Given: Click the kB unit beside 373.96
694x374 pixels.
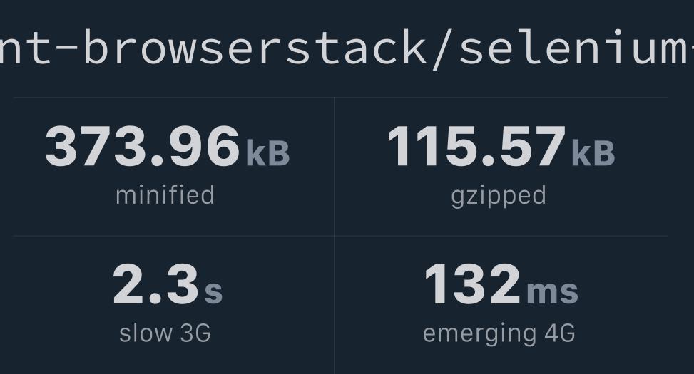Looking at the screenshot, I should coord(268,153).
